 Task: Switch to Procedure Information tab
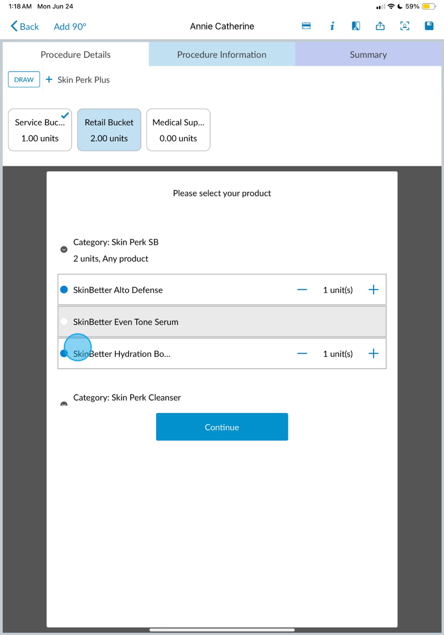[x=222, y=54]
